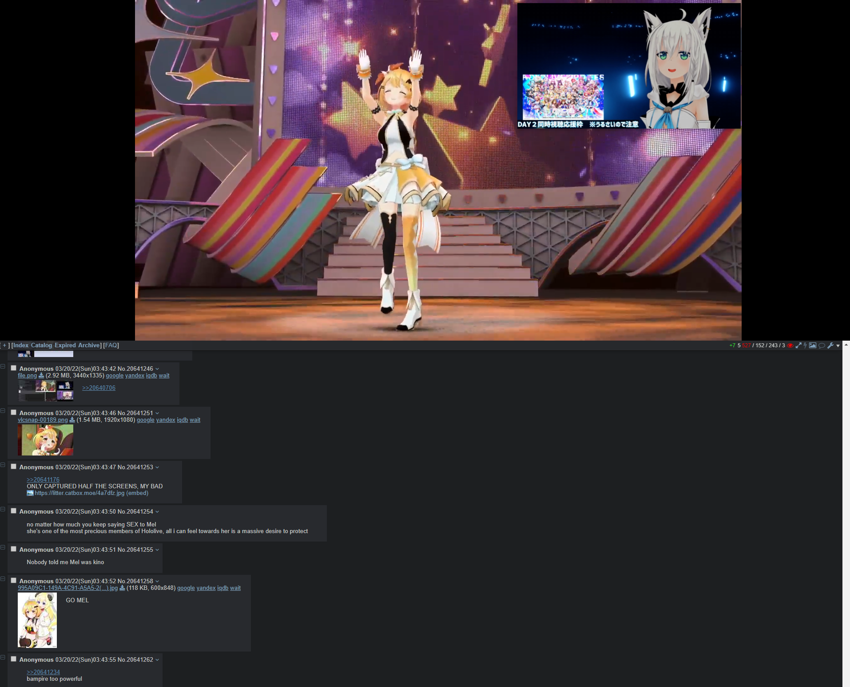Click the page scrollbar up arrow

846,345
